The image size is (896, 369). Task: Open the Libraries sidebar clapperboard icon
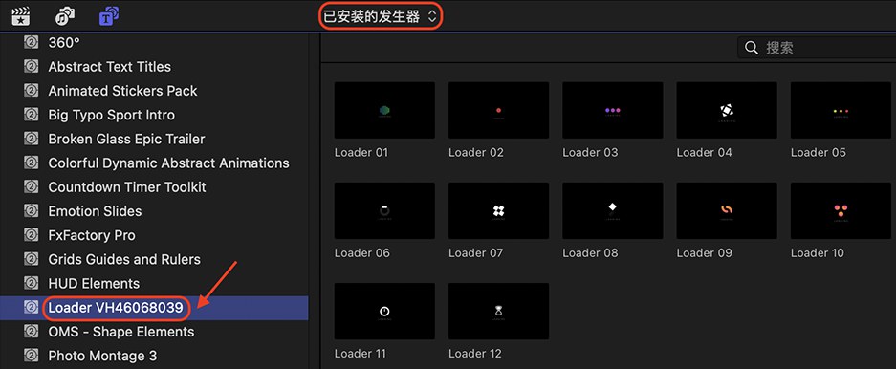point(21,16)
